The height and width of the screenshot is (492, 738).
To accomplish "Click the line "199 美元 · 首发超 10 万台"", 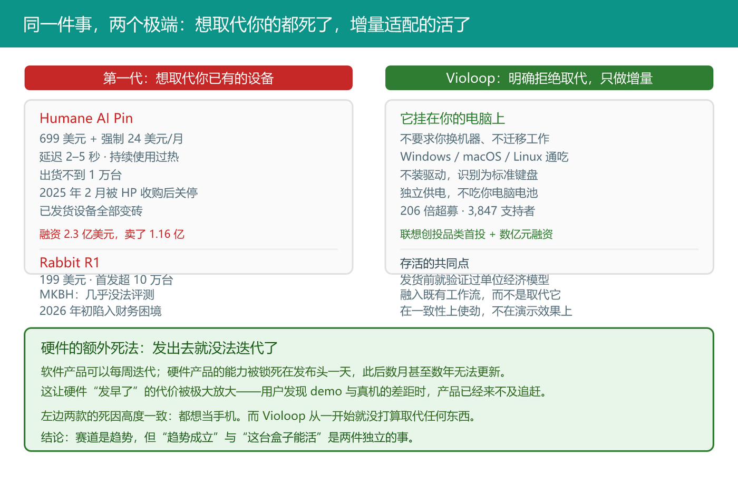I will tap(106, 279).
